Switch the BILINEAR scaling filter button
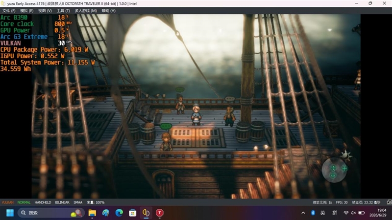 (x=62, y=202)
